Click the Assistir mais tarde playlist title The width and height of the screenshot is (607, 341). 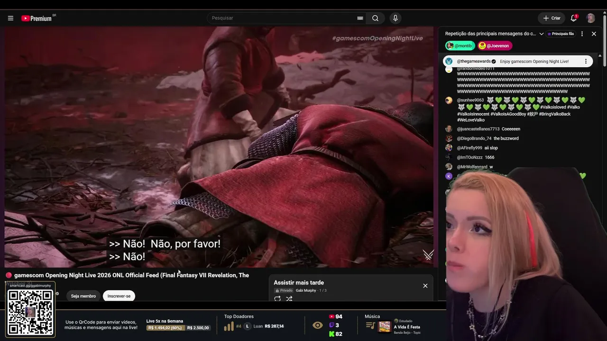point(299,283)
